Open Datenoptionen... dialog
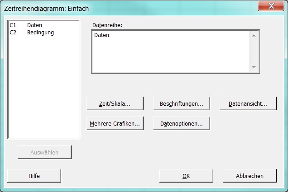The width and height of the screenshot is (288, 192). point(181,123)
